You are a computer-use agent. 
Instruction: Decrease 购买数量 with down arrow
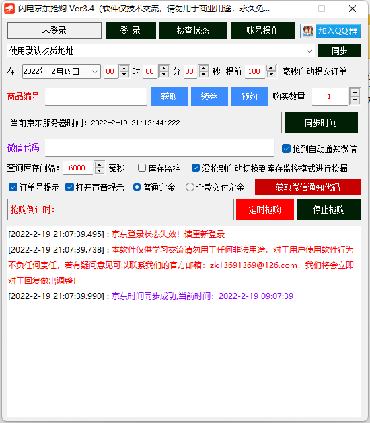(x=355, y=100)
